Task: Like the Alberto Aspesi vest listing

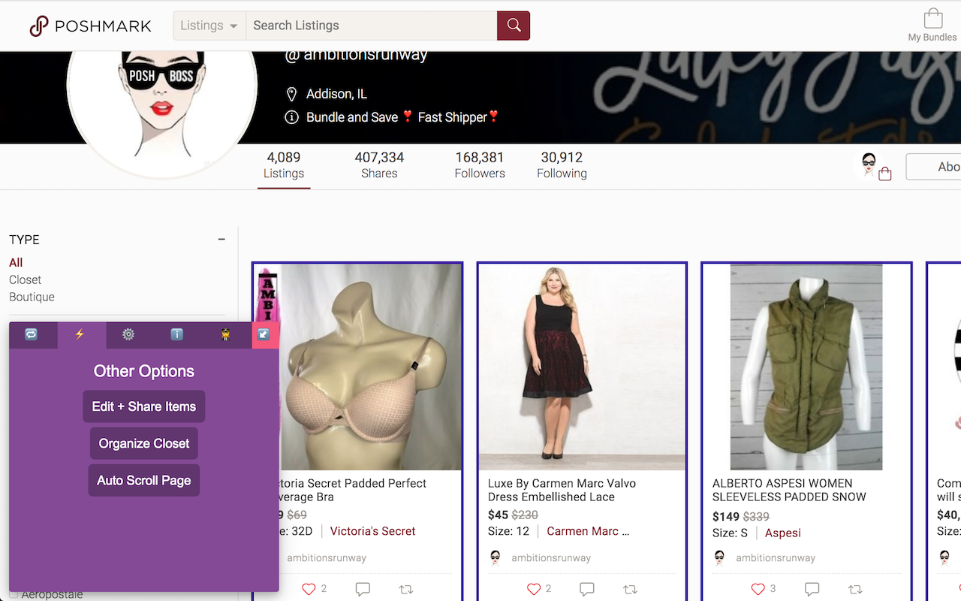Action: (758, 589)
